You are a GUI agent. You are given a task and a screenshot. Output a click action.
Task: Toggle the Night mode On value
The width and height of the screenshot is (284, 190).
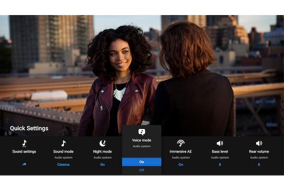[x=103, y=164]
